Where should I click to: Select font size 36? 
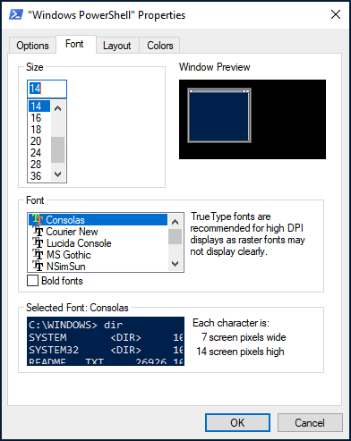[x=39, y=176]
